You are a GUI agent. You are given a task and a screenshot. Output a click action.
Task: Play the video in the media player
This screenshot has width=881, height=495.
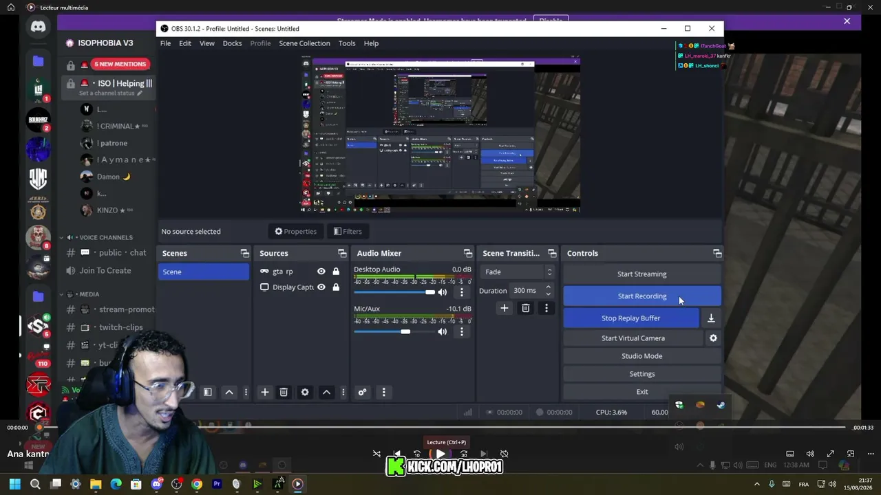coord(440,454)
